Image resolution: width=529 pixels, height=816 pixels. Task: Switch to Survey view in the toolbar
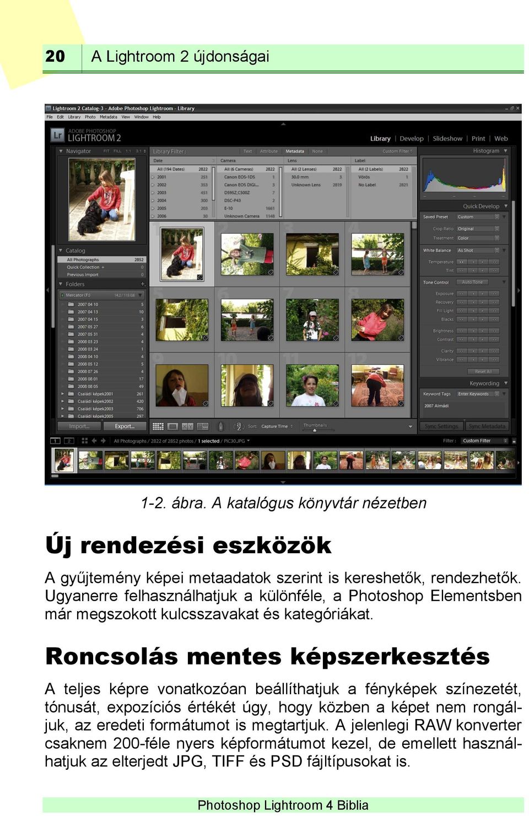click(202, 426)
